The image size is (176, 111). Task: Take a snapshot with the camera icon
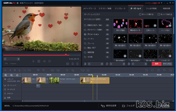[x=68, y=64]
